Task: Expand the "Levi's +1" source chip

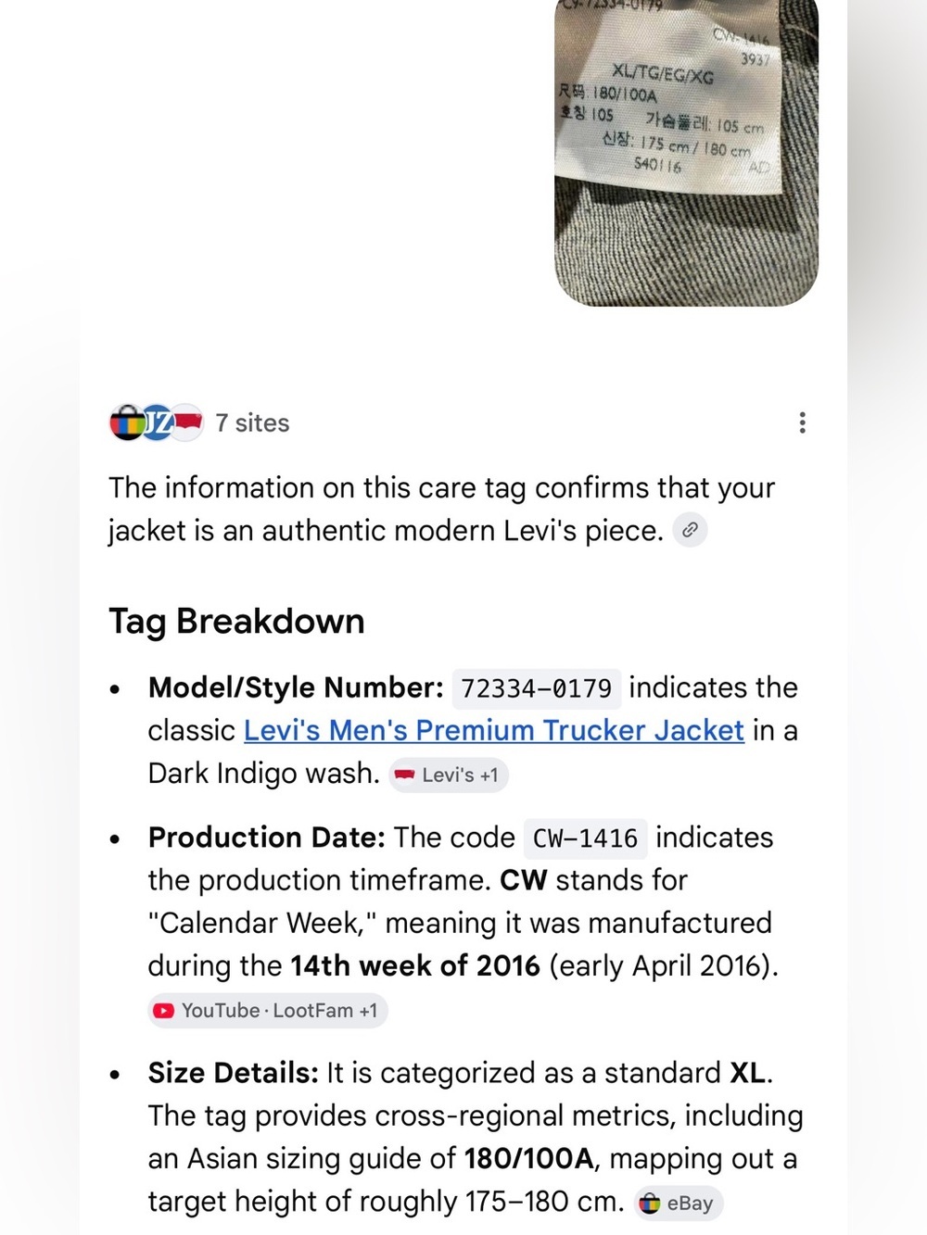Action: click(x=448, y=775)
